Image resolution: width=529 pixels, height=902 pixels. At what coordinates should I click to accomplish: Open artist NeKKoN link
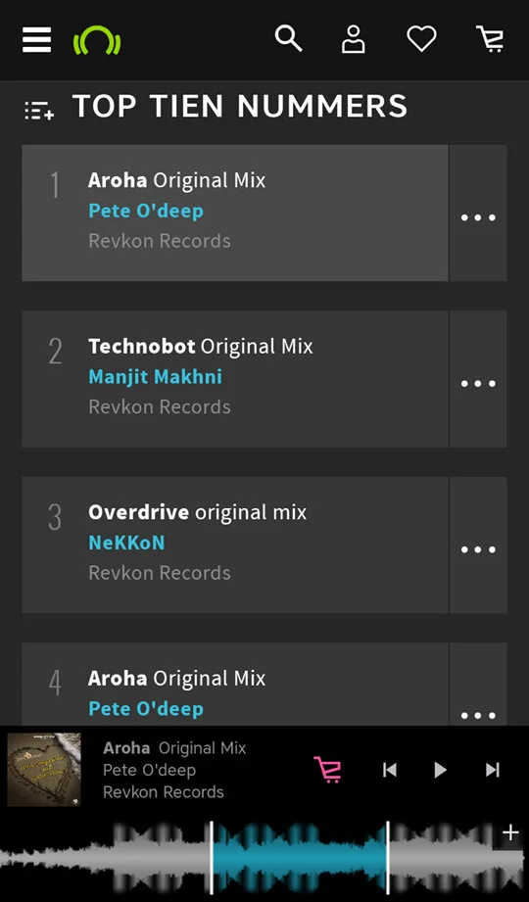point(126,543)
